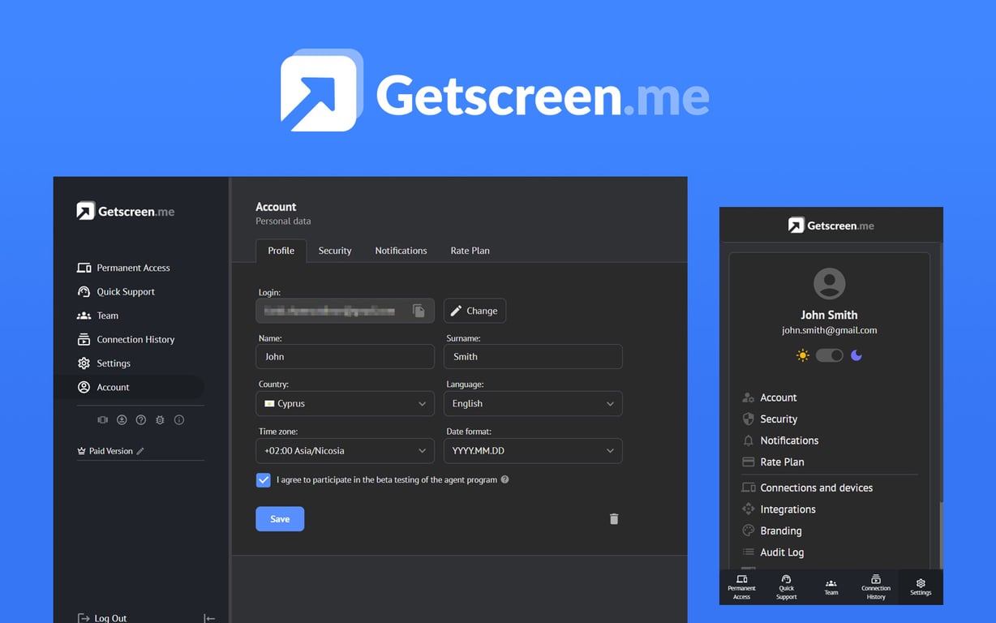Edit Paid Version with the pencil icon
The width and height of the screenshot is (996, 623).
(x=140, y=451)
